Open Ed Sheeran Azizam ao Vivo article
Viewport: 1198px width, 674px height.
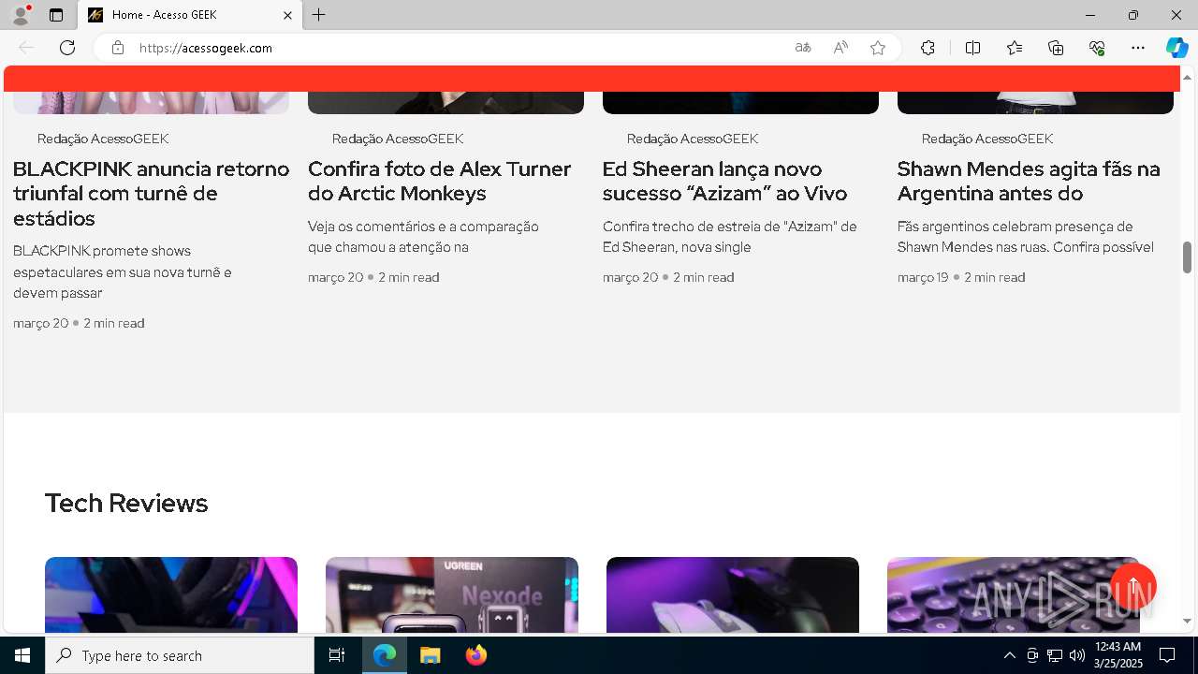point(724,181)
